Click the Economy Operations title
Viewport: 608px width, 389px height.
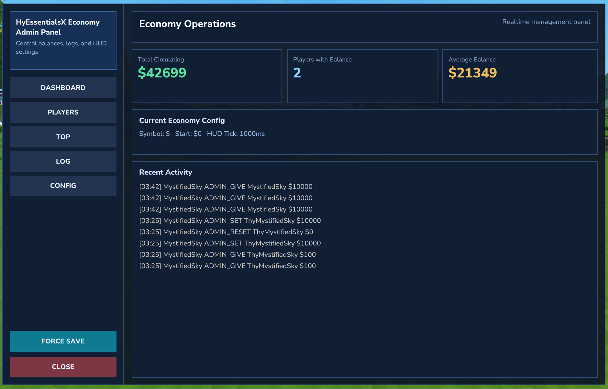[187, 24]
